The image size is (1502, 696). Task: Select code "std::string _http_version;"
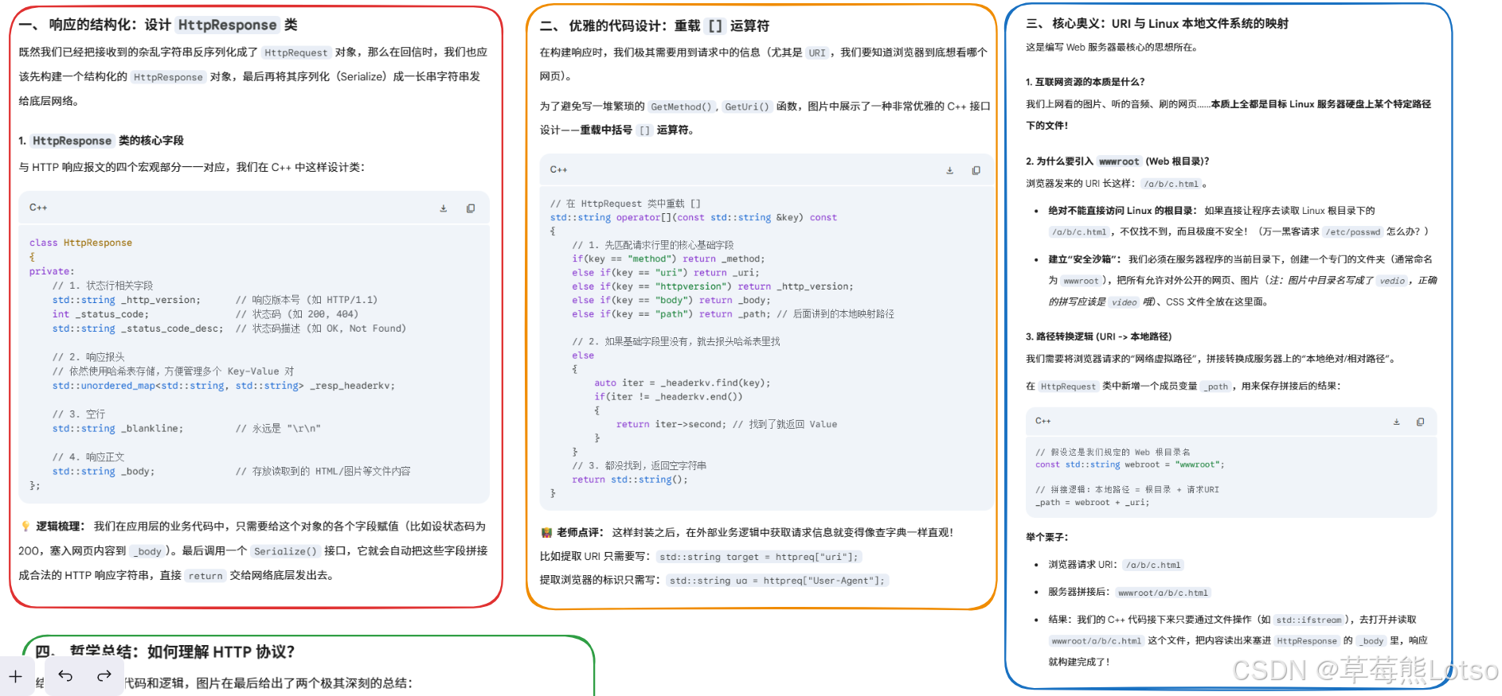(127, 300)
